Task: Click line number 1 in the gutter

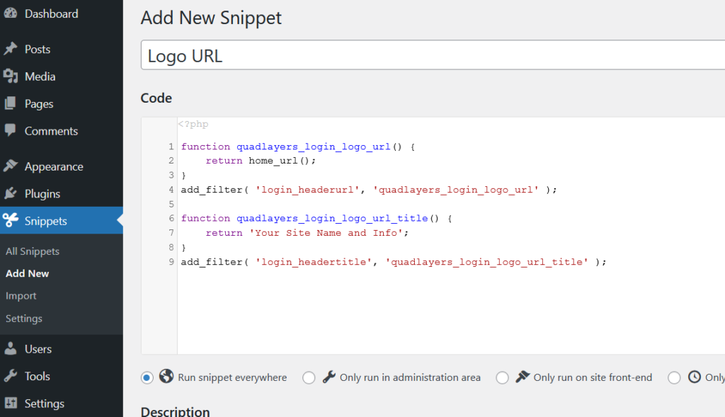Action: [171, 147]
